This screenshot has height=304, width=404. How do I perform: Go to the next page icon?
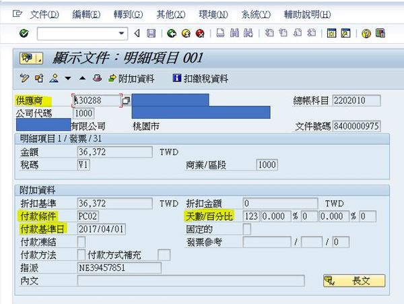click(x=298, y=33)
